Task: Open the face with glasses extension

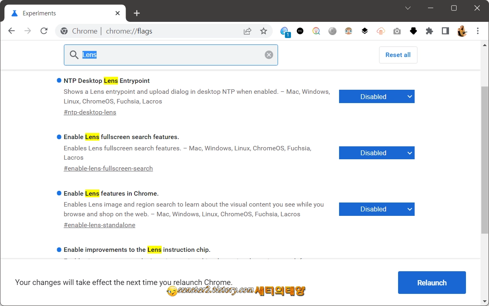Action: click(348, 31)
